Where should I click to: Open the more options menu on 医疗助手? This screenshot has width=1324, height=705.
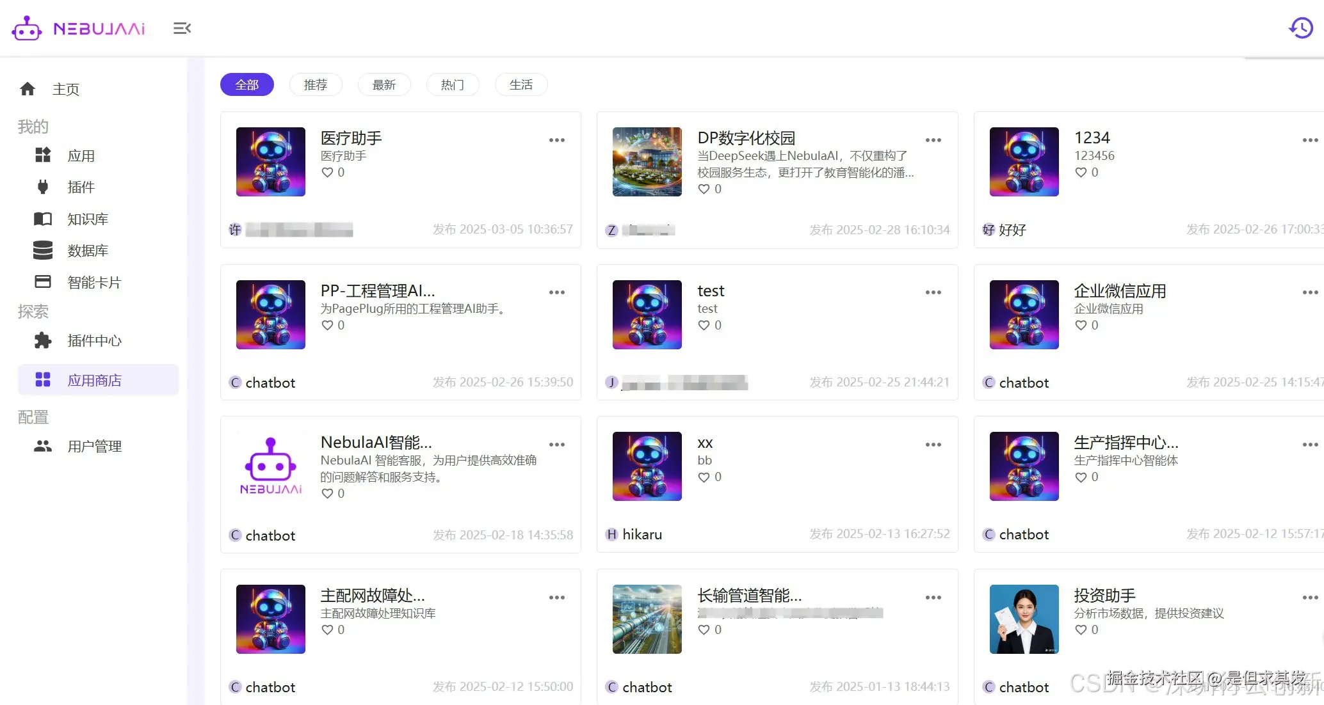(x=557, y=140)
